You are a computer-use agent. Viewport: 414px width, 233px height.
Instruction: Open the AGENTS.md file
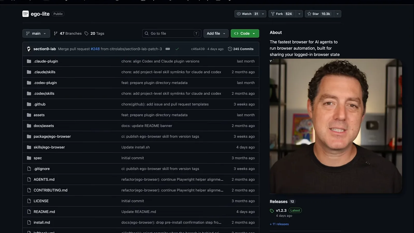(44, 179)
